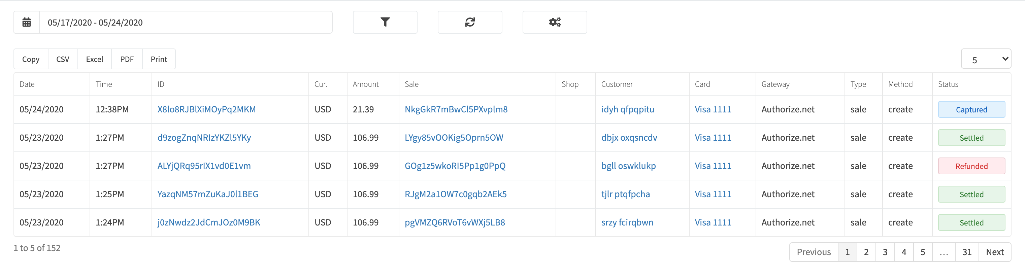The image size is (1025, 280).
Task: Sort by the Time column header
Action: click(x=121, y=84)
